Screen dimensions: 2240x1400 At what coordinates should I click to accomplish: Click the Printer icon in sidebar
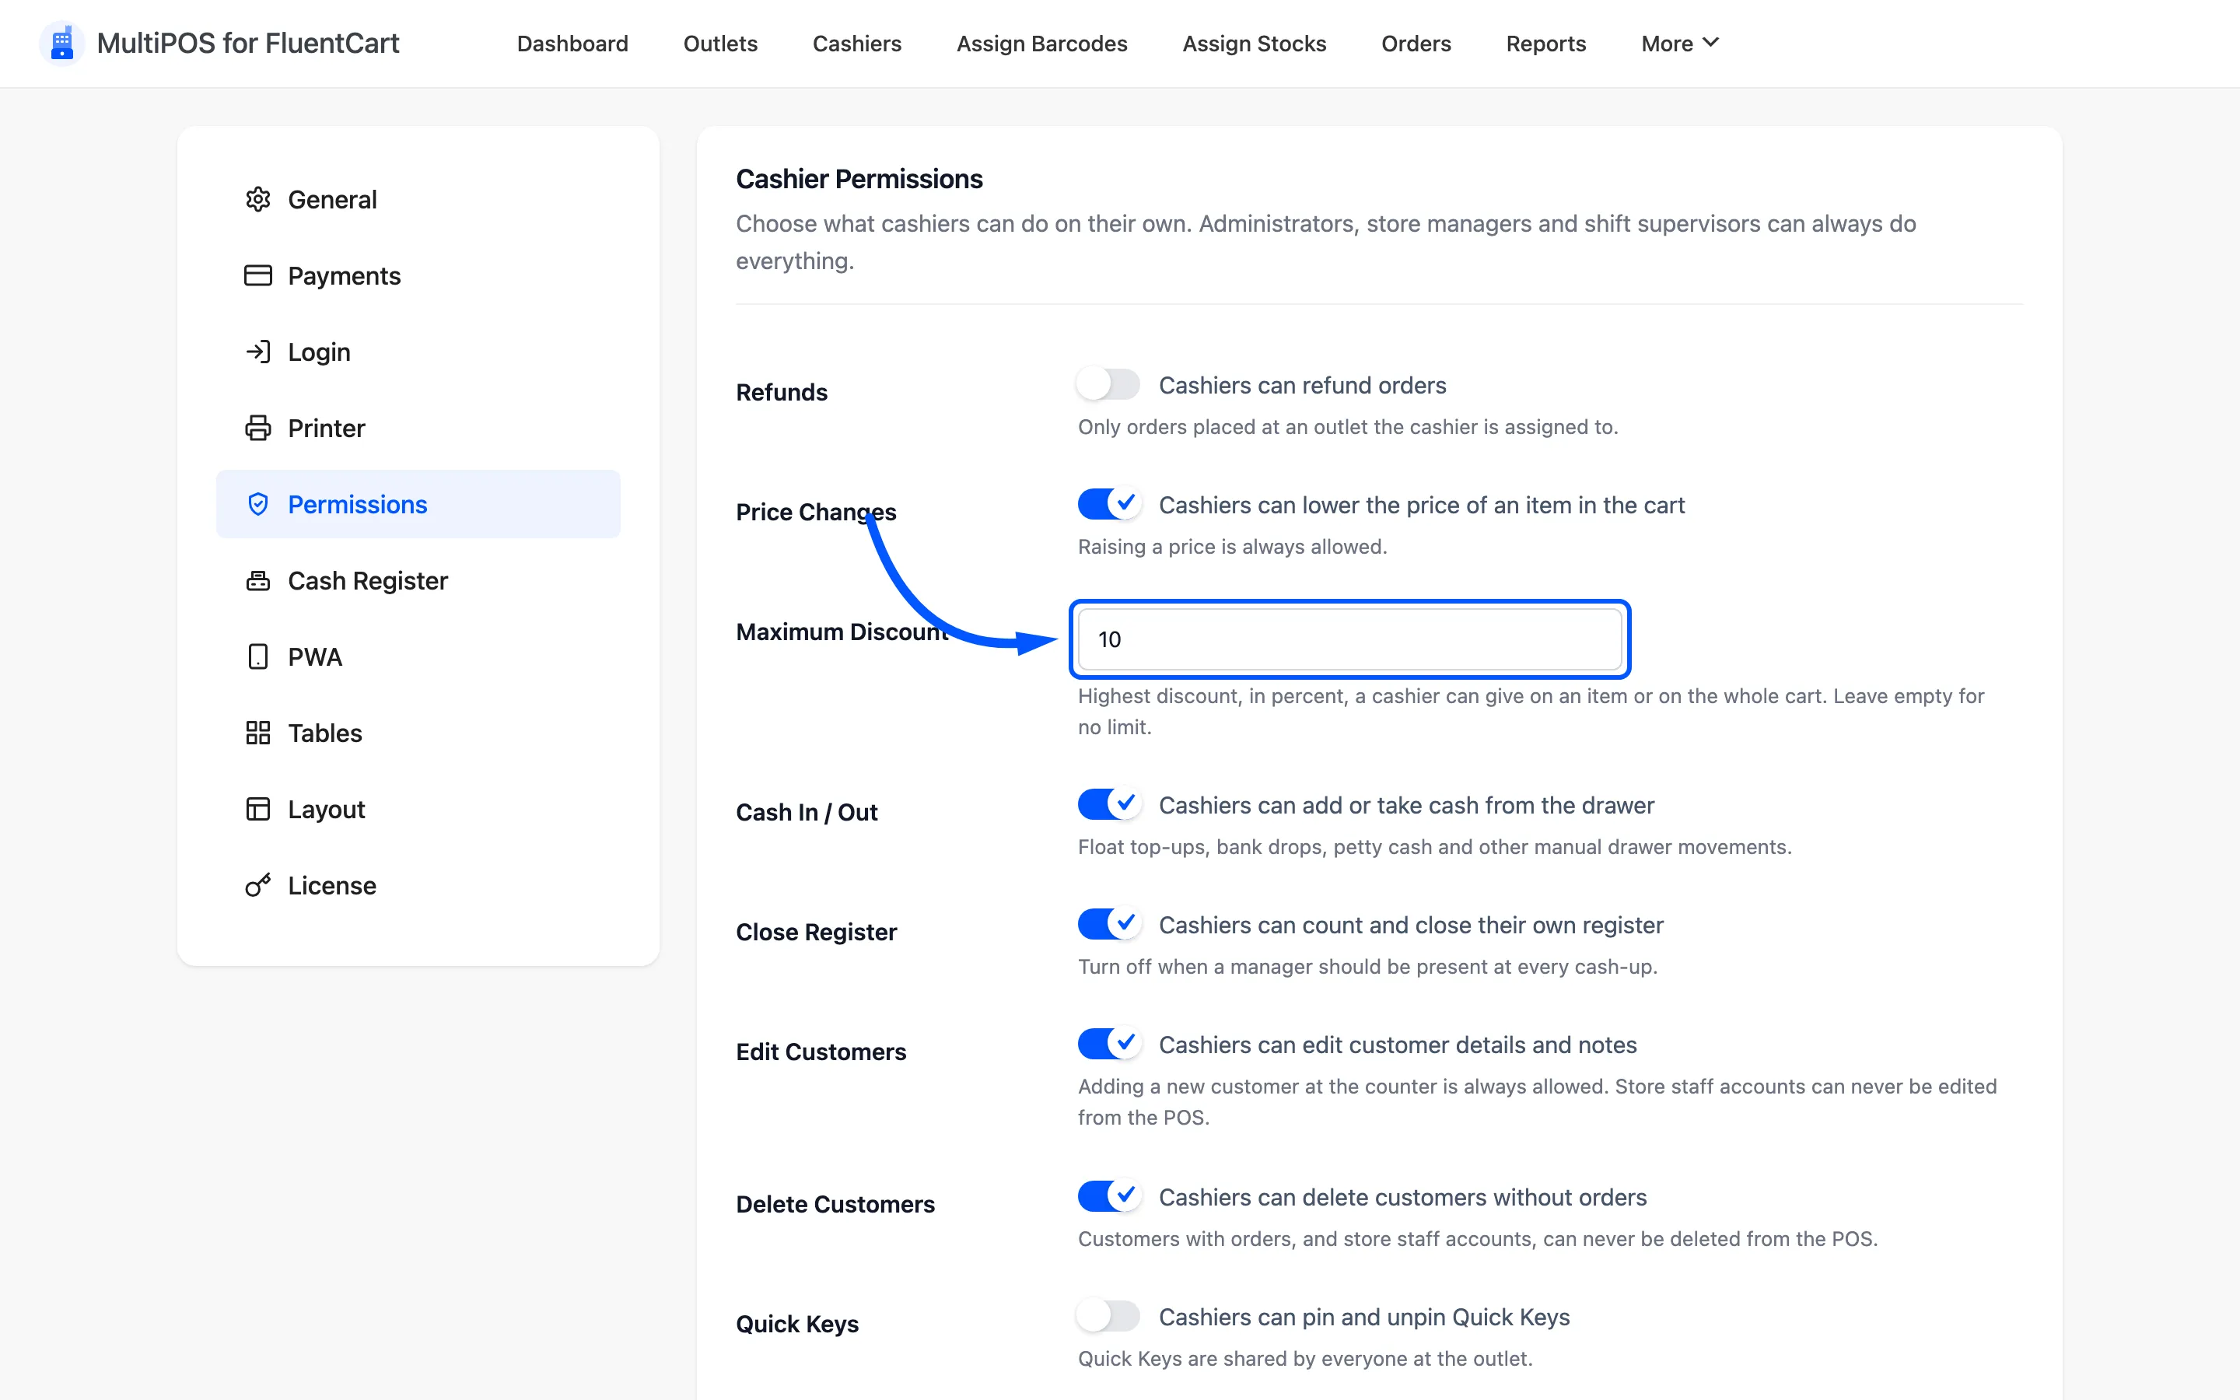pos(257,428)
